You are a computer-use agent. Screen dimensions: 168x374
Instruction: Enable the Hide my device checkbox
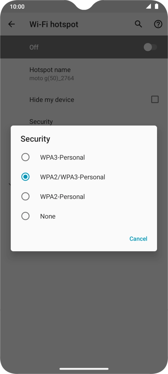(155, 99)
